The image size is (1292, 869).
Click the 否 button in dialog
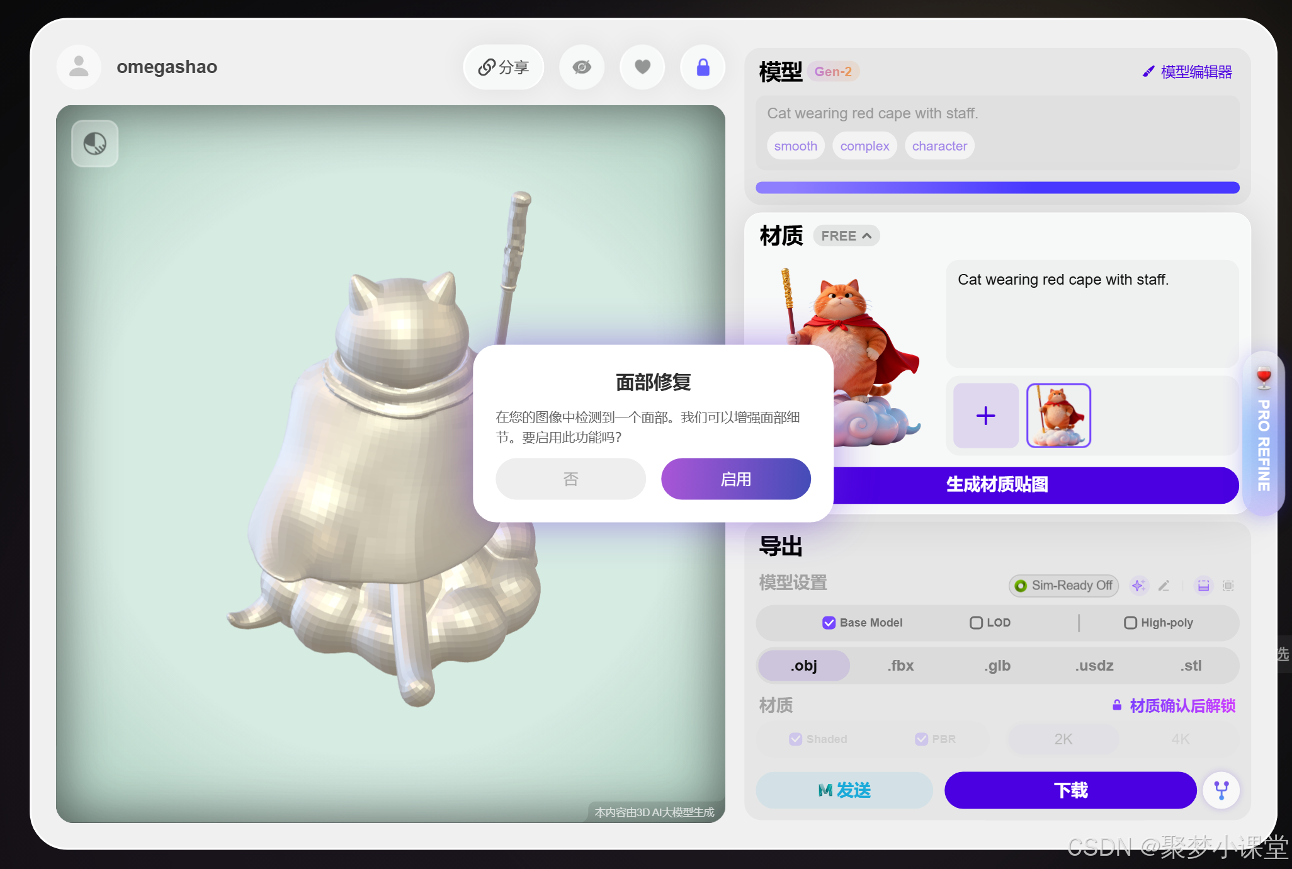(x=570, y=479)
